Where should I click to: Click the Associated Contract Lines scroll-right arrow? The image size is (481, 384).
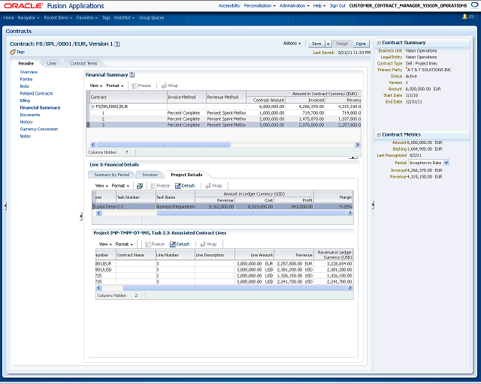pos(349,288)
